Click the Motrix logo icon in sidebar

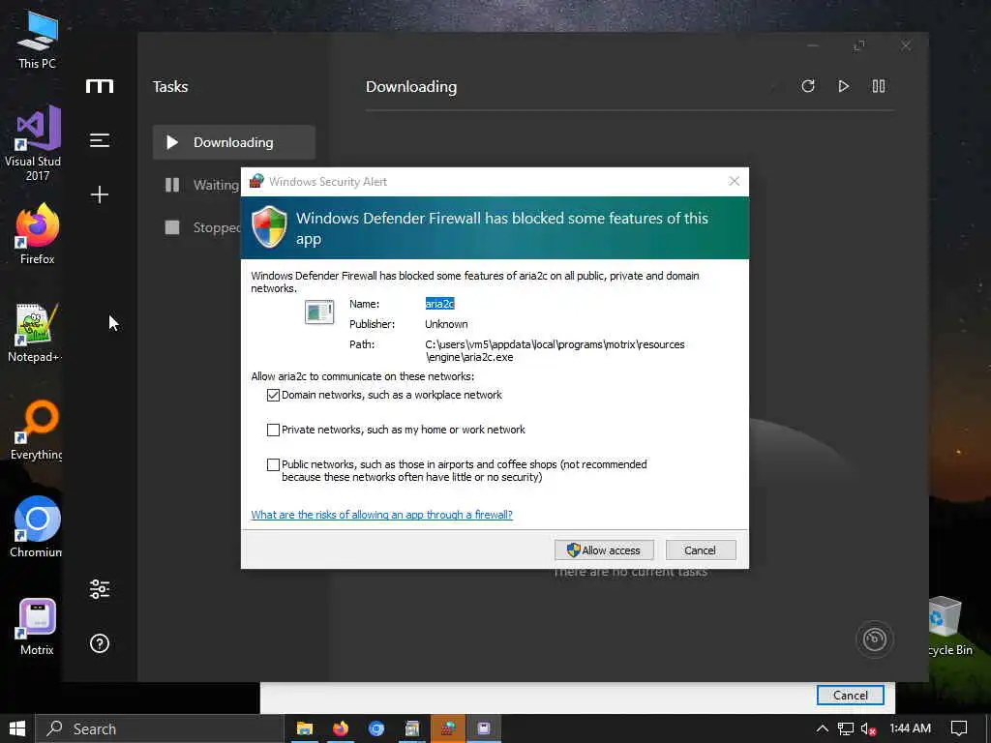click(x=100, y=86)
